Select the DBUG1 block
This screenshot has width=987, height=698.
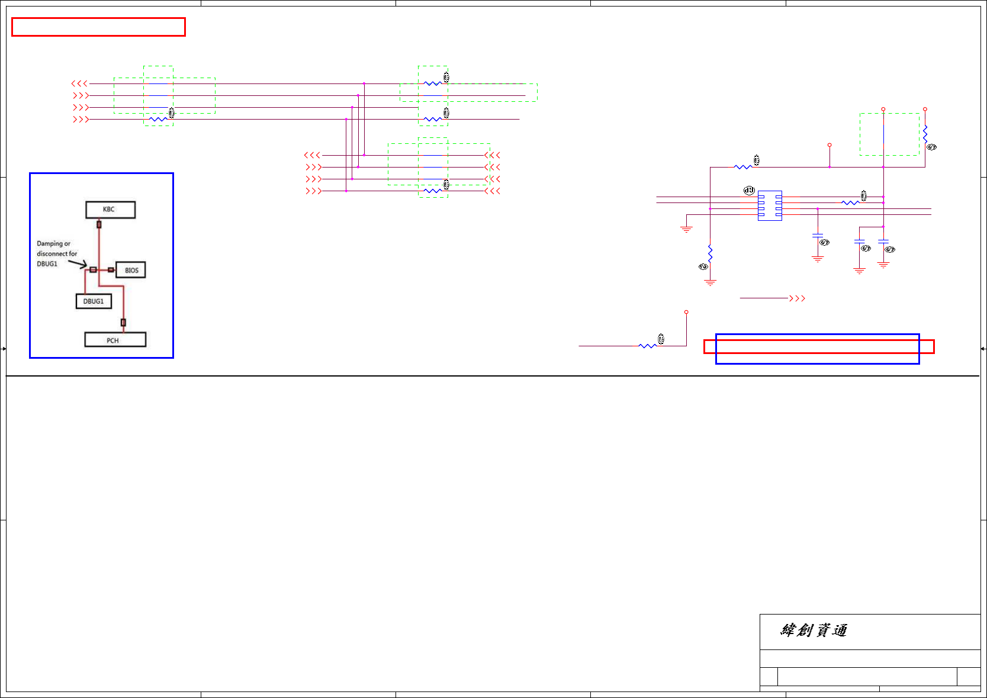[x=94, y=301]
